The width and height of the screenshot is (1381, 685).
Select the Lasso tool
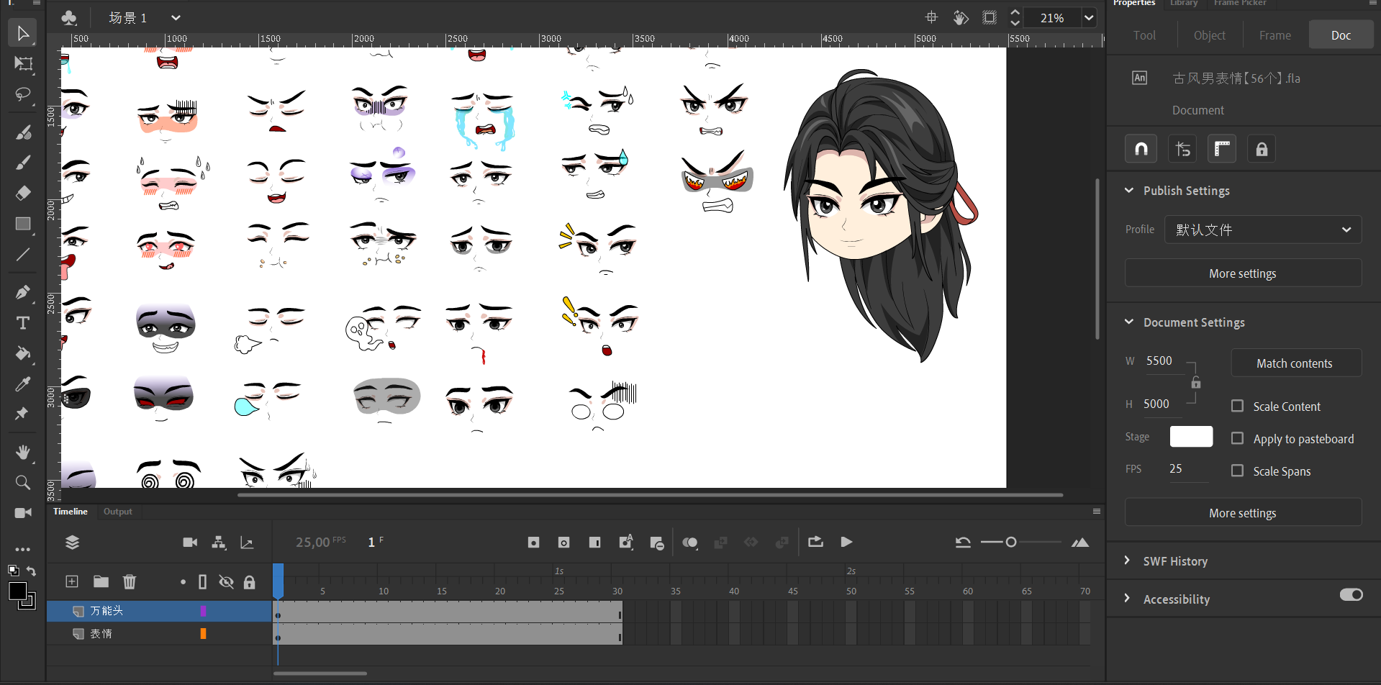point(23,95)
